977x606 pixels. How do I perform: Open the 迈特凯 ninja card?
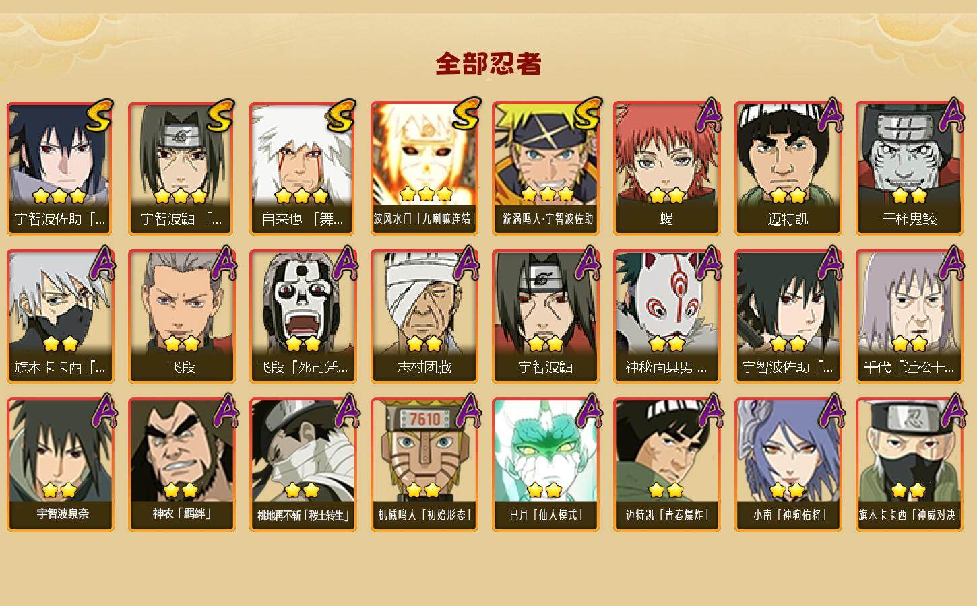788,168
